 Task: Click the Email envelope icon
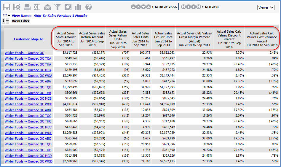(x=47, y=7)
